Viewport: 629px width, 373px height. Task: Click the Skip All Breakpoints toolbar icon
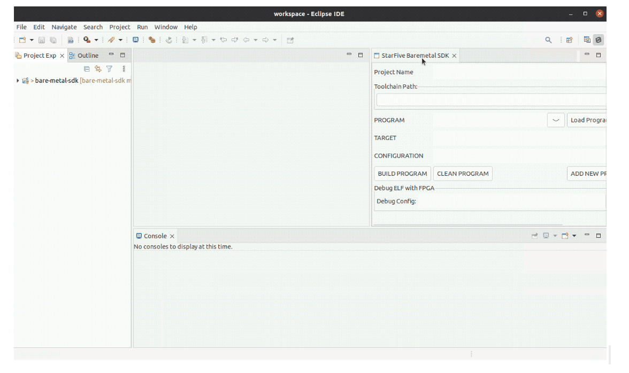point(169,40)
